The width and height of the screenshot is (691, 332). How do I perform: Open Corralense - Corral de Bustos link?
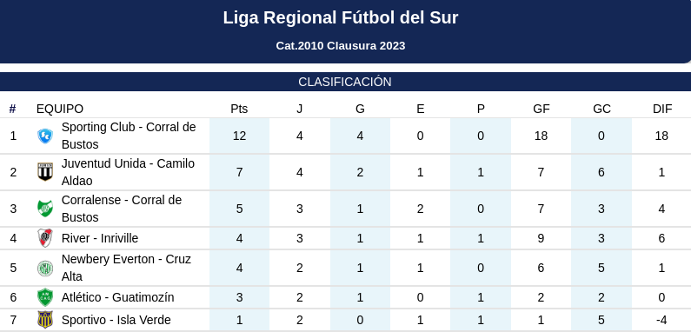coord(122,209)
